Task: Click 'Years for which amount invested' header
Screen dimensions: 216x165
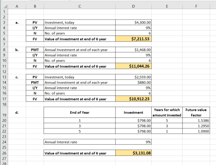Action: [x=167, y=112]
